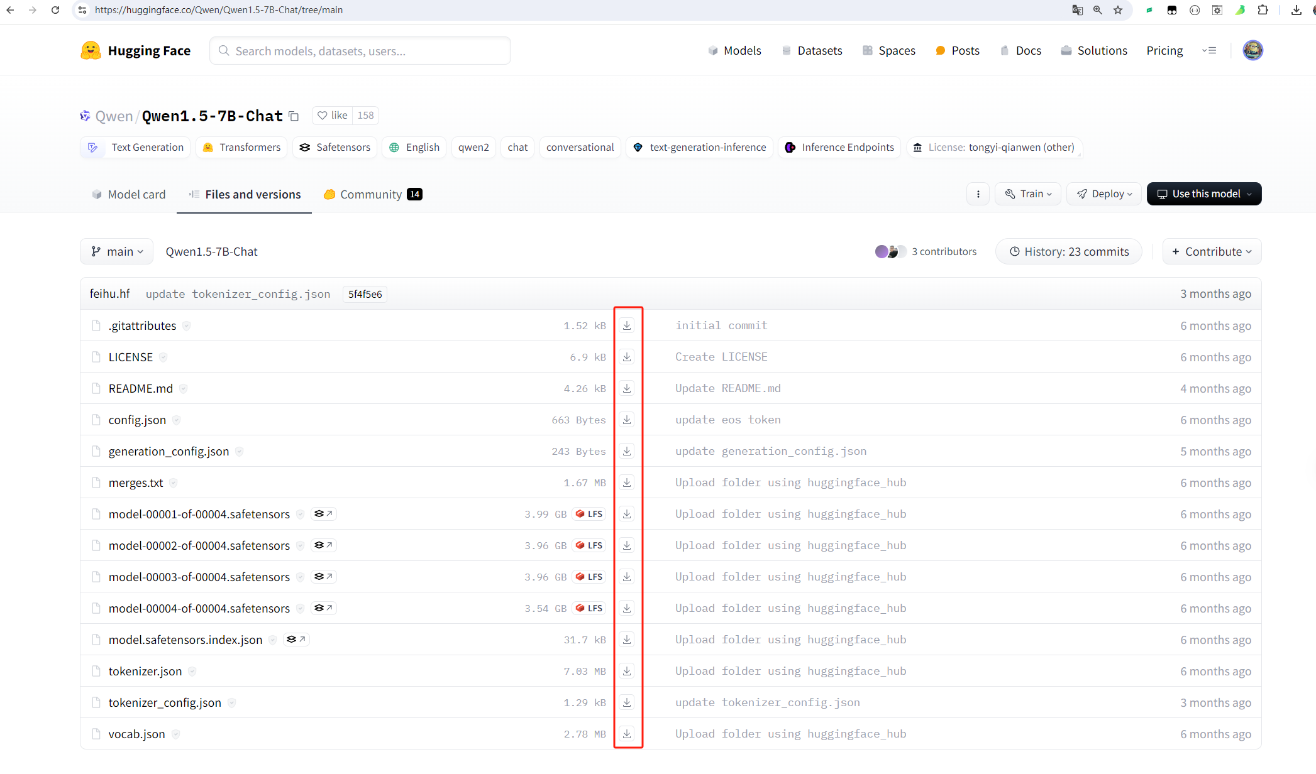Switch to the Model card tab
1316x774 pixels.
(x=129, y=195)
